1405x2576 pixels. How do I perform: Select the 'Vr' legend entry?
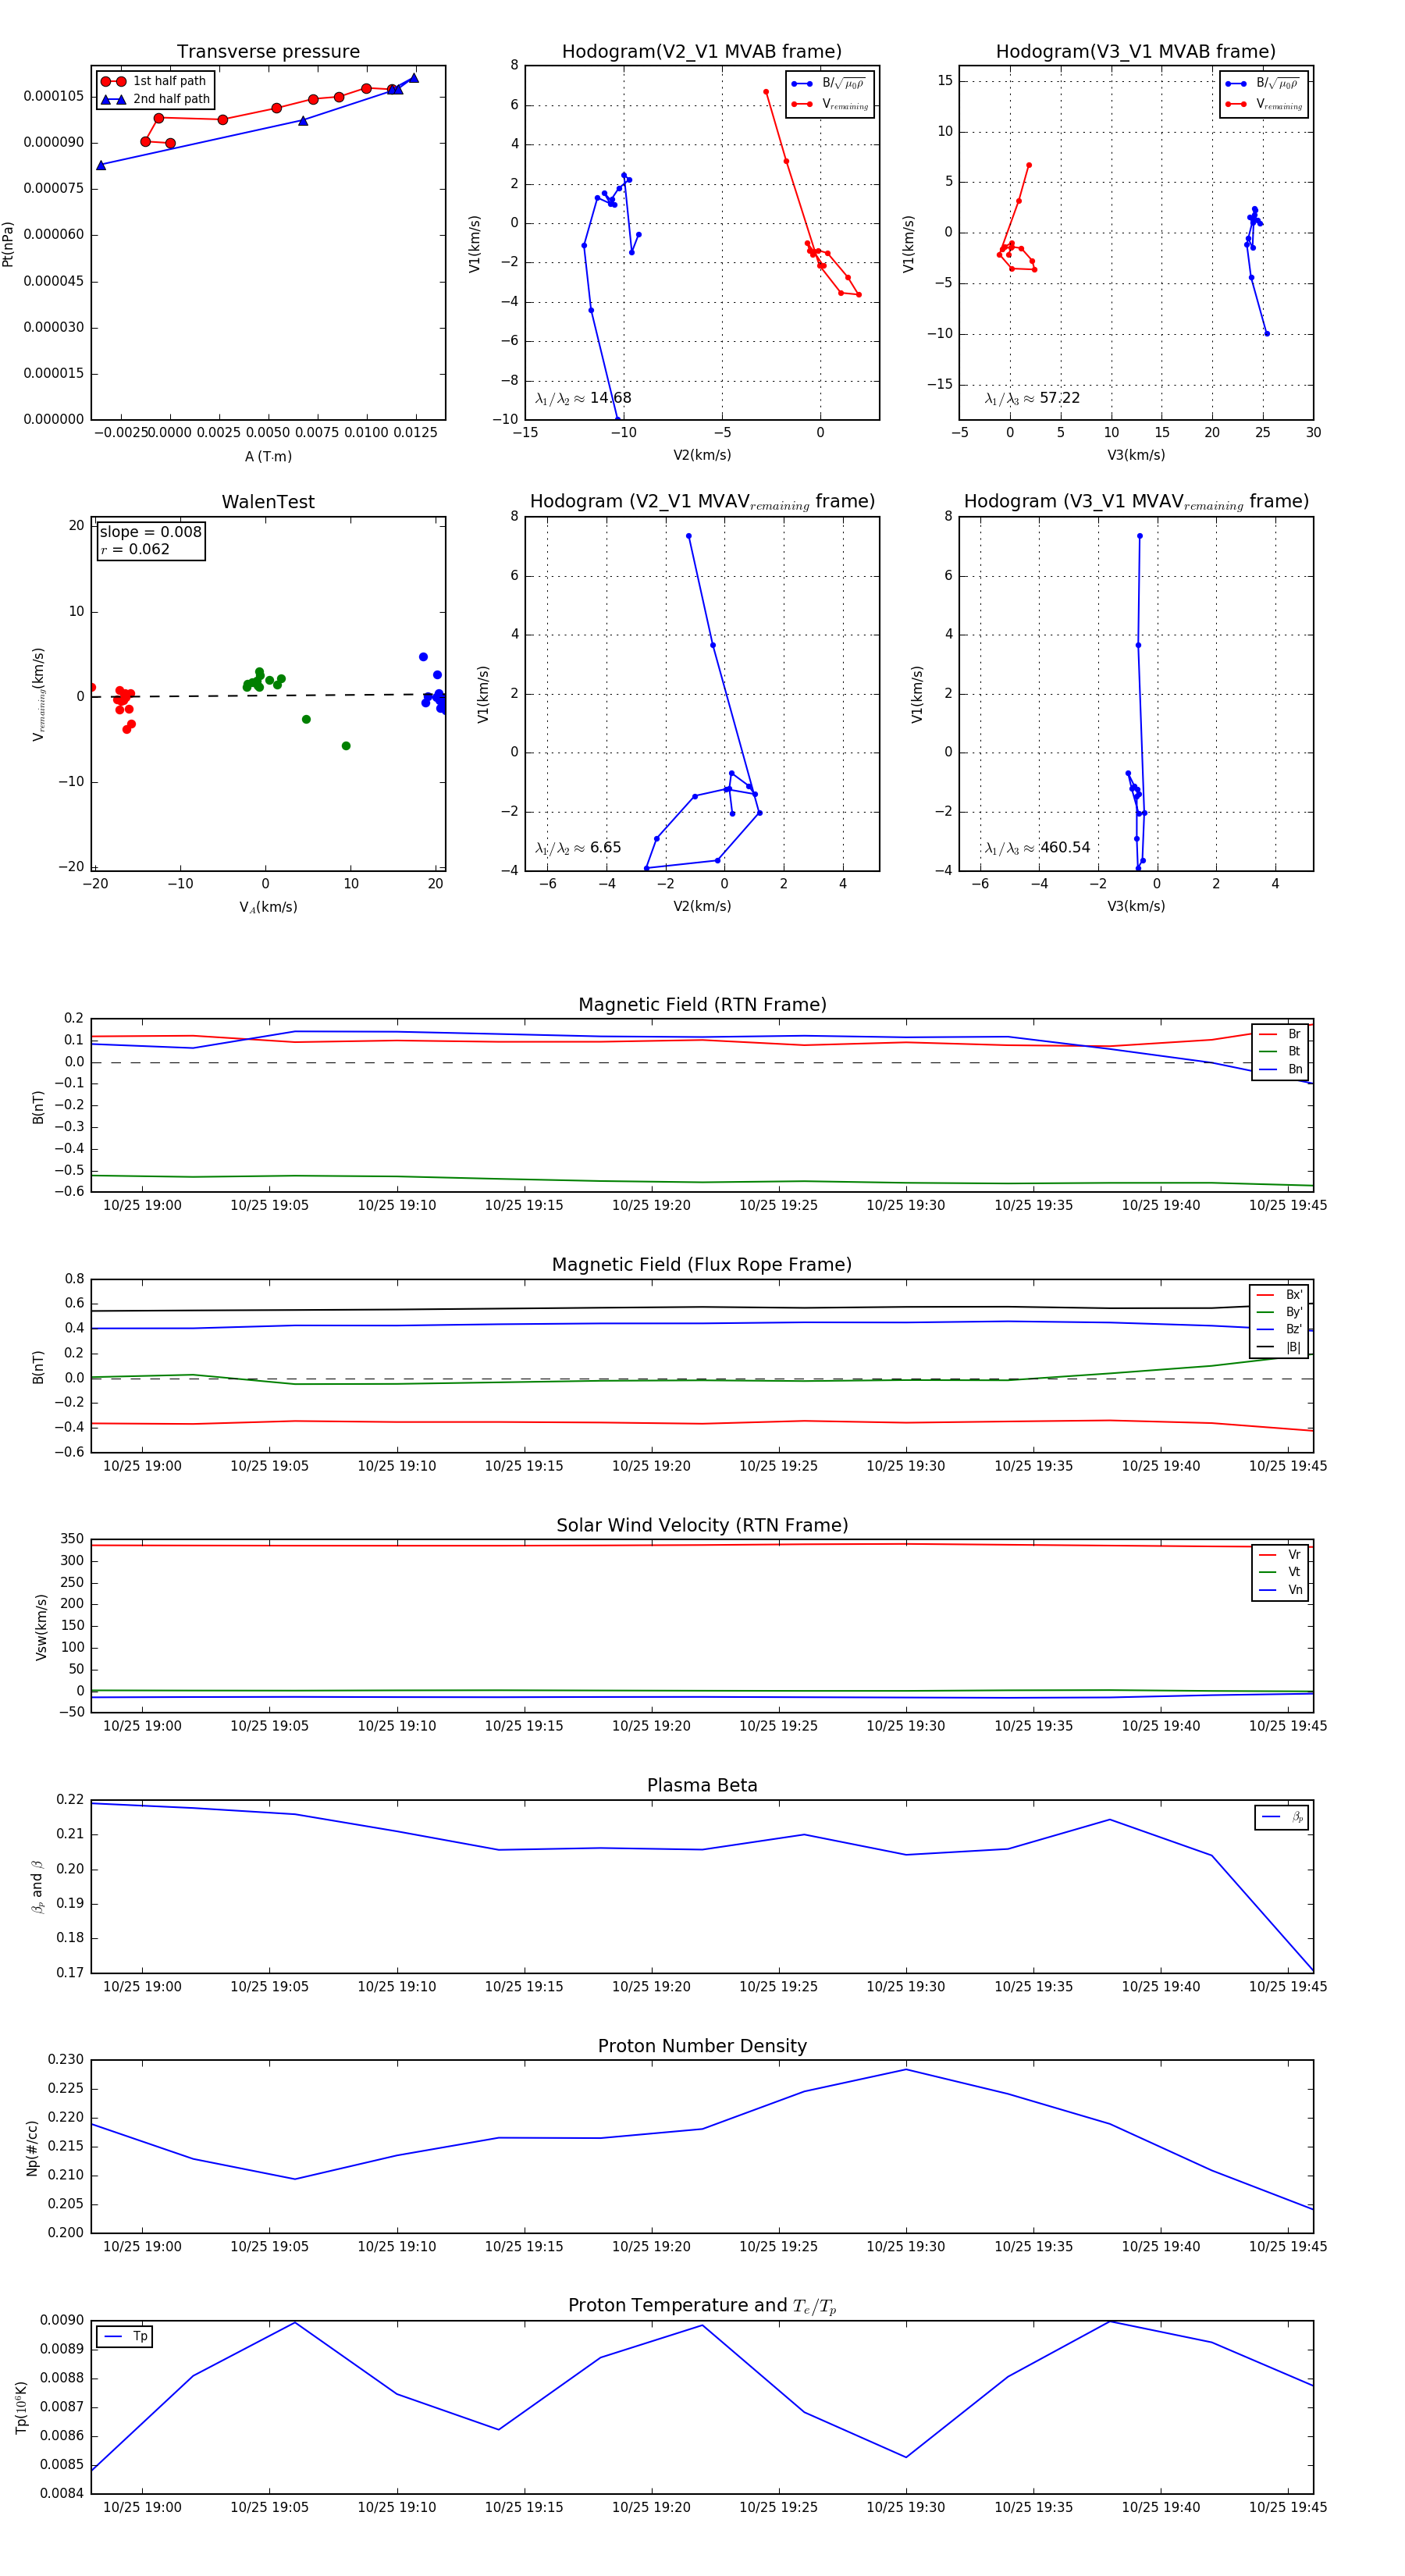coord(1280,1554)
